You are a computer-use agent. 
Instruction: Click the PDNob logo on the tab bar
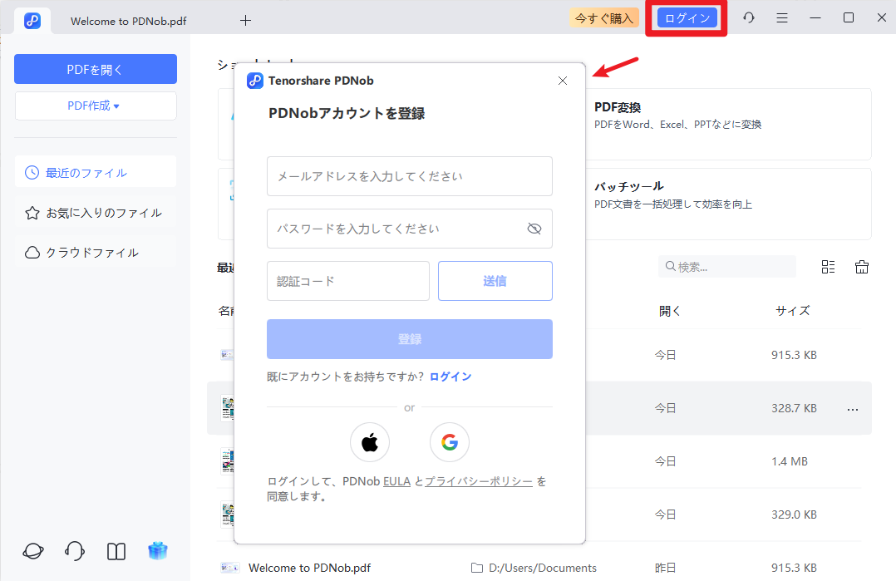tap(32, 18)
